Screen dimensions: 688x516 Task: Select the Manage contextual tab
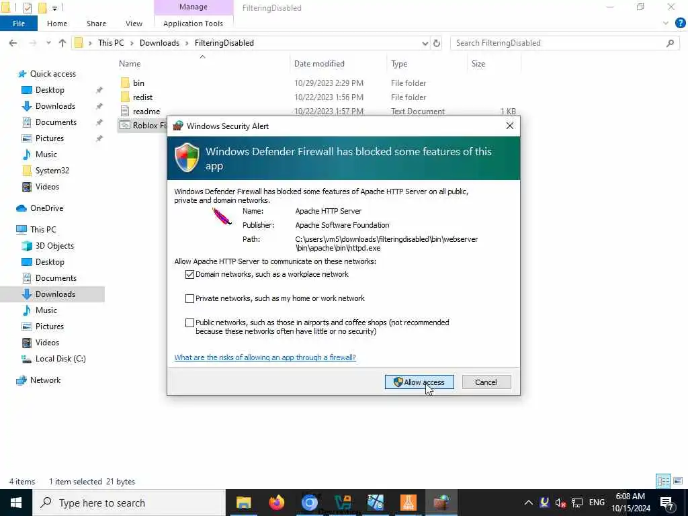[193, 7]
